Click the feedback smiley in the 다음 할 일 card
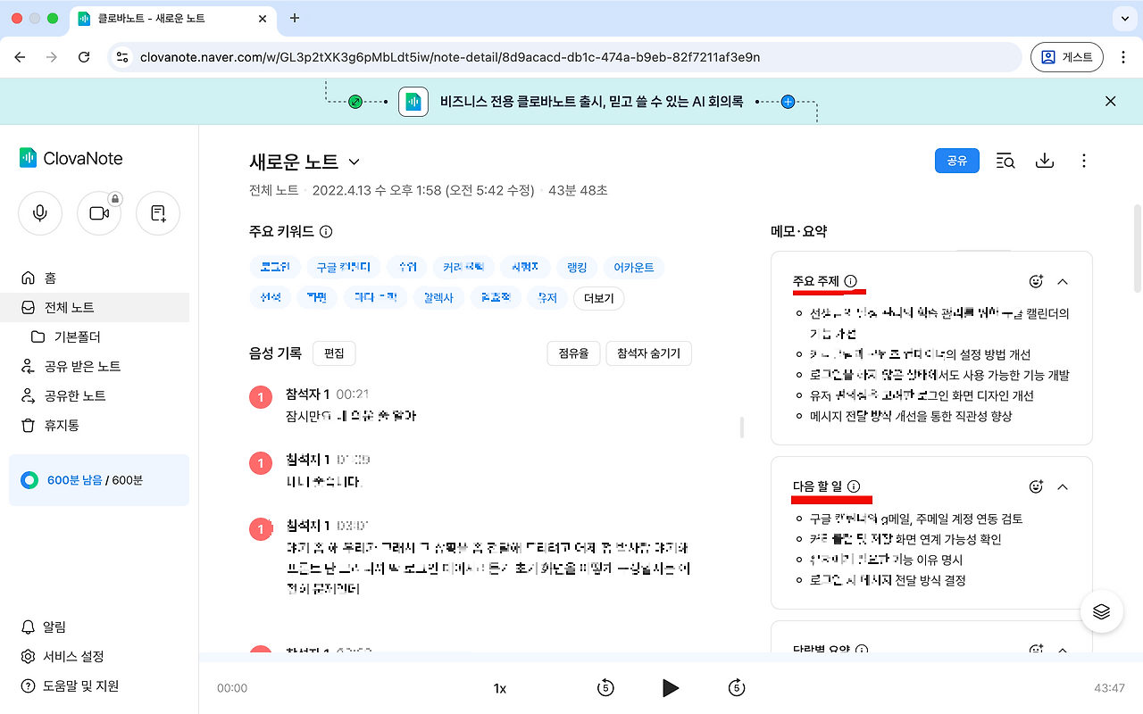The height and width of the screenshot is (714, 1143). tap(1036, 486)
